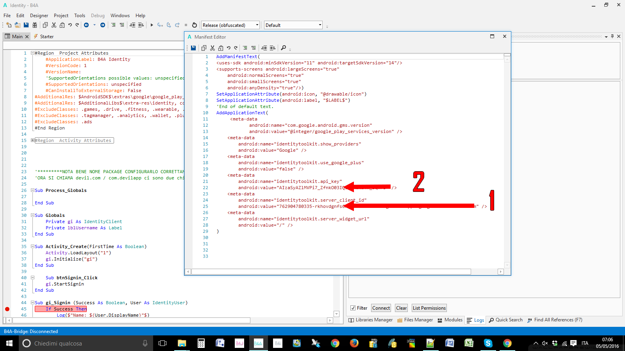Click Paste in the main IDE toolbar
625x351 pixels.
62,25
